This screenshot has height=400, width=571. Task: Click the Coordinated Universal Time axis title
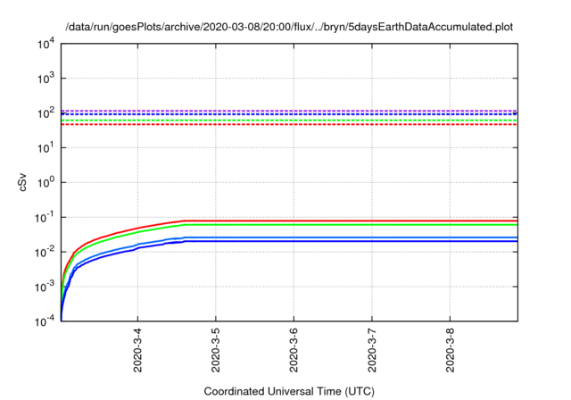coord(289,392)
